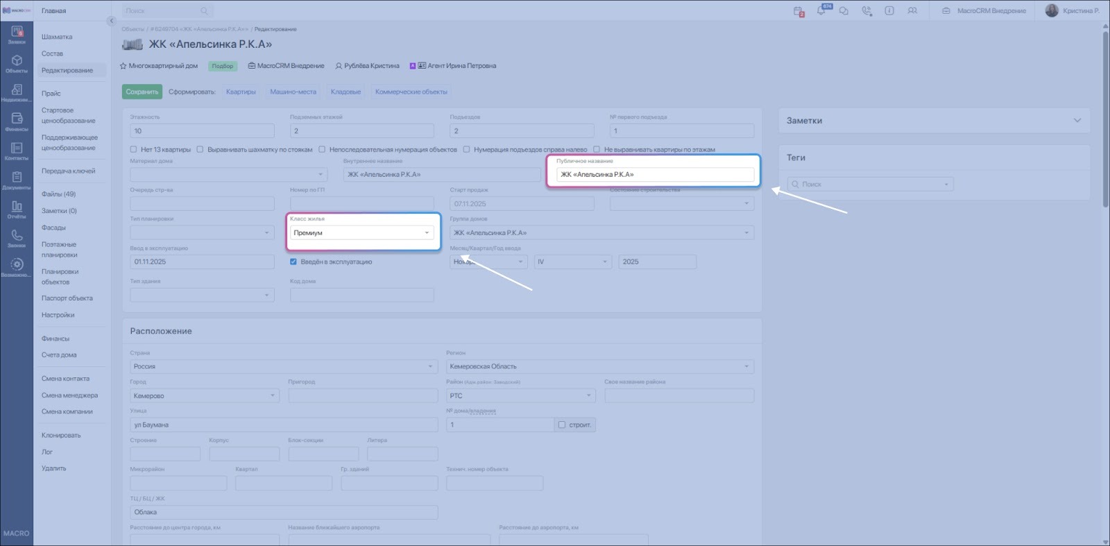Open Шахматка in the side menu
This screenshot has height=546, width=1110.
click(57, 37)
